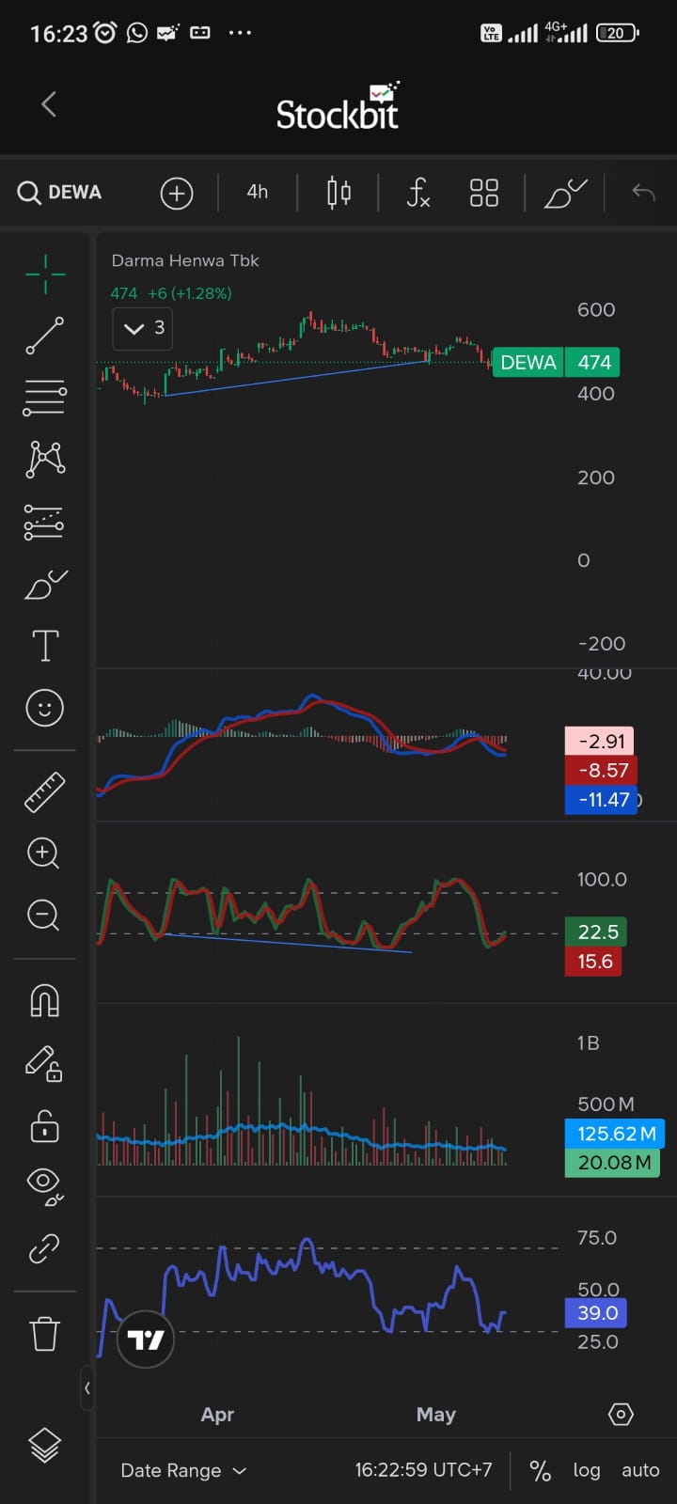
Task: Open the Date Range dropdown
Action: [x=183, y=1471]
